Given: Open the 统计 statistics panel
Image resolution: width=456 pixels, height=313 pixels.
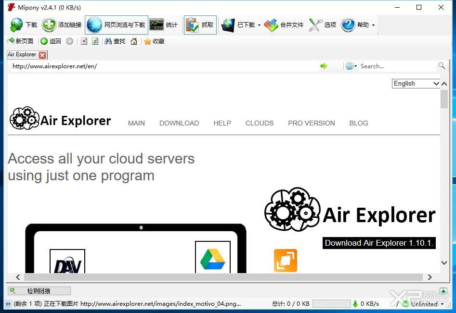Looking at the screenshot, I should tap(163, 25).
